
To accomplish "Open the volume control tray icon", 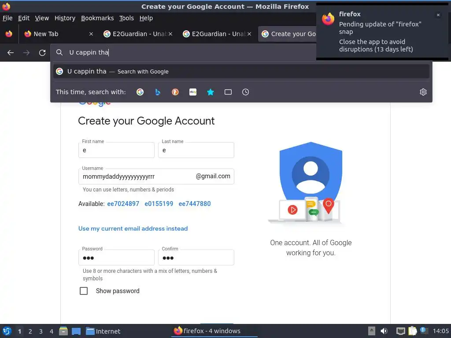I will click(x=384, y=331).
